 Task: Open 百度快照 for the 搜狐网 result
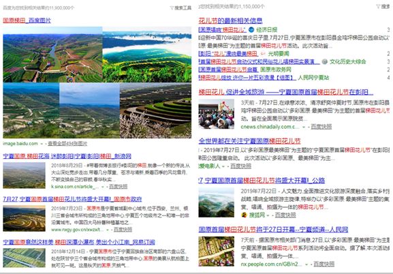tap(285, 215)
